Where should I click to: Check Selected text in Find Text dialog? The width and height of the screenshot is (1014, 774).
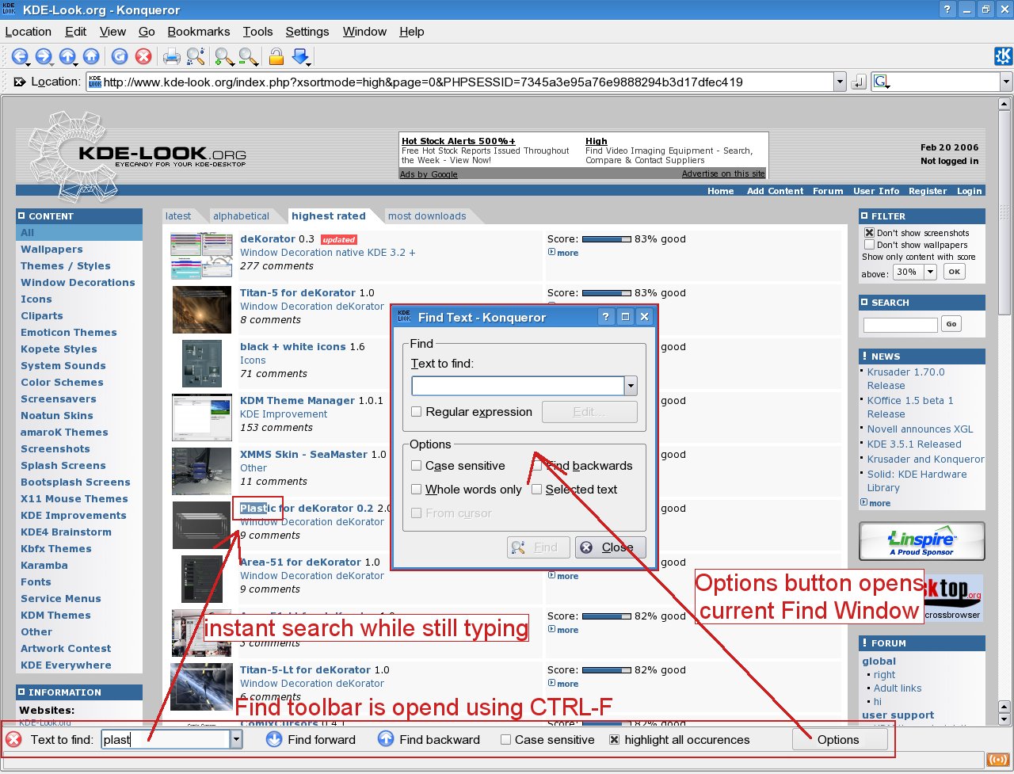pos(536,490)
